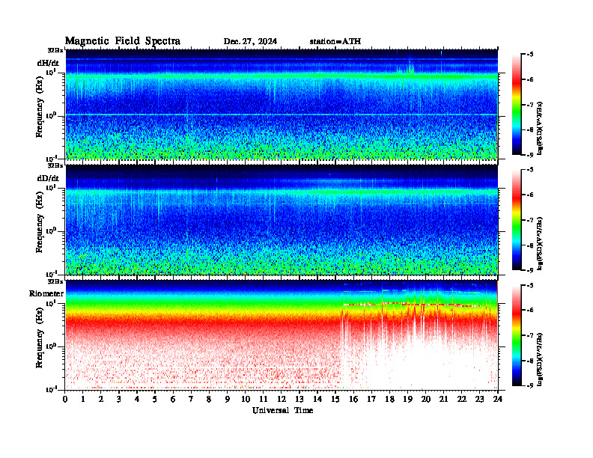593x458 pixels.
Task: Select the date "Dec. 27, 2024"
Action: (250, 42)
